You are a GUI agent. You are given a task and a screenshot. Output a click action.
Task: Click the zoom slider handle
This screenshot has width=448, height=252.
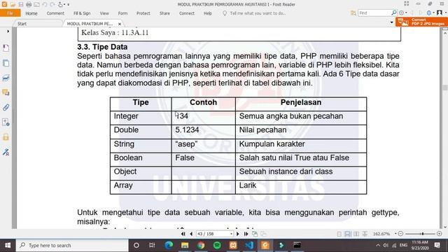coord(423,234)
